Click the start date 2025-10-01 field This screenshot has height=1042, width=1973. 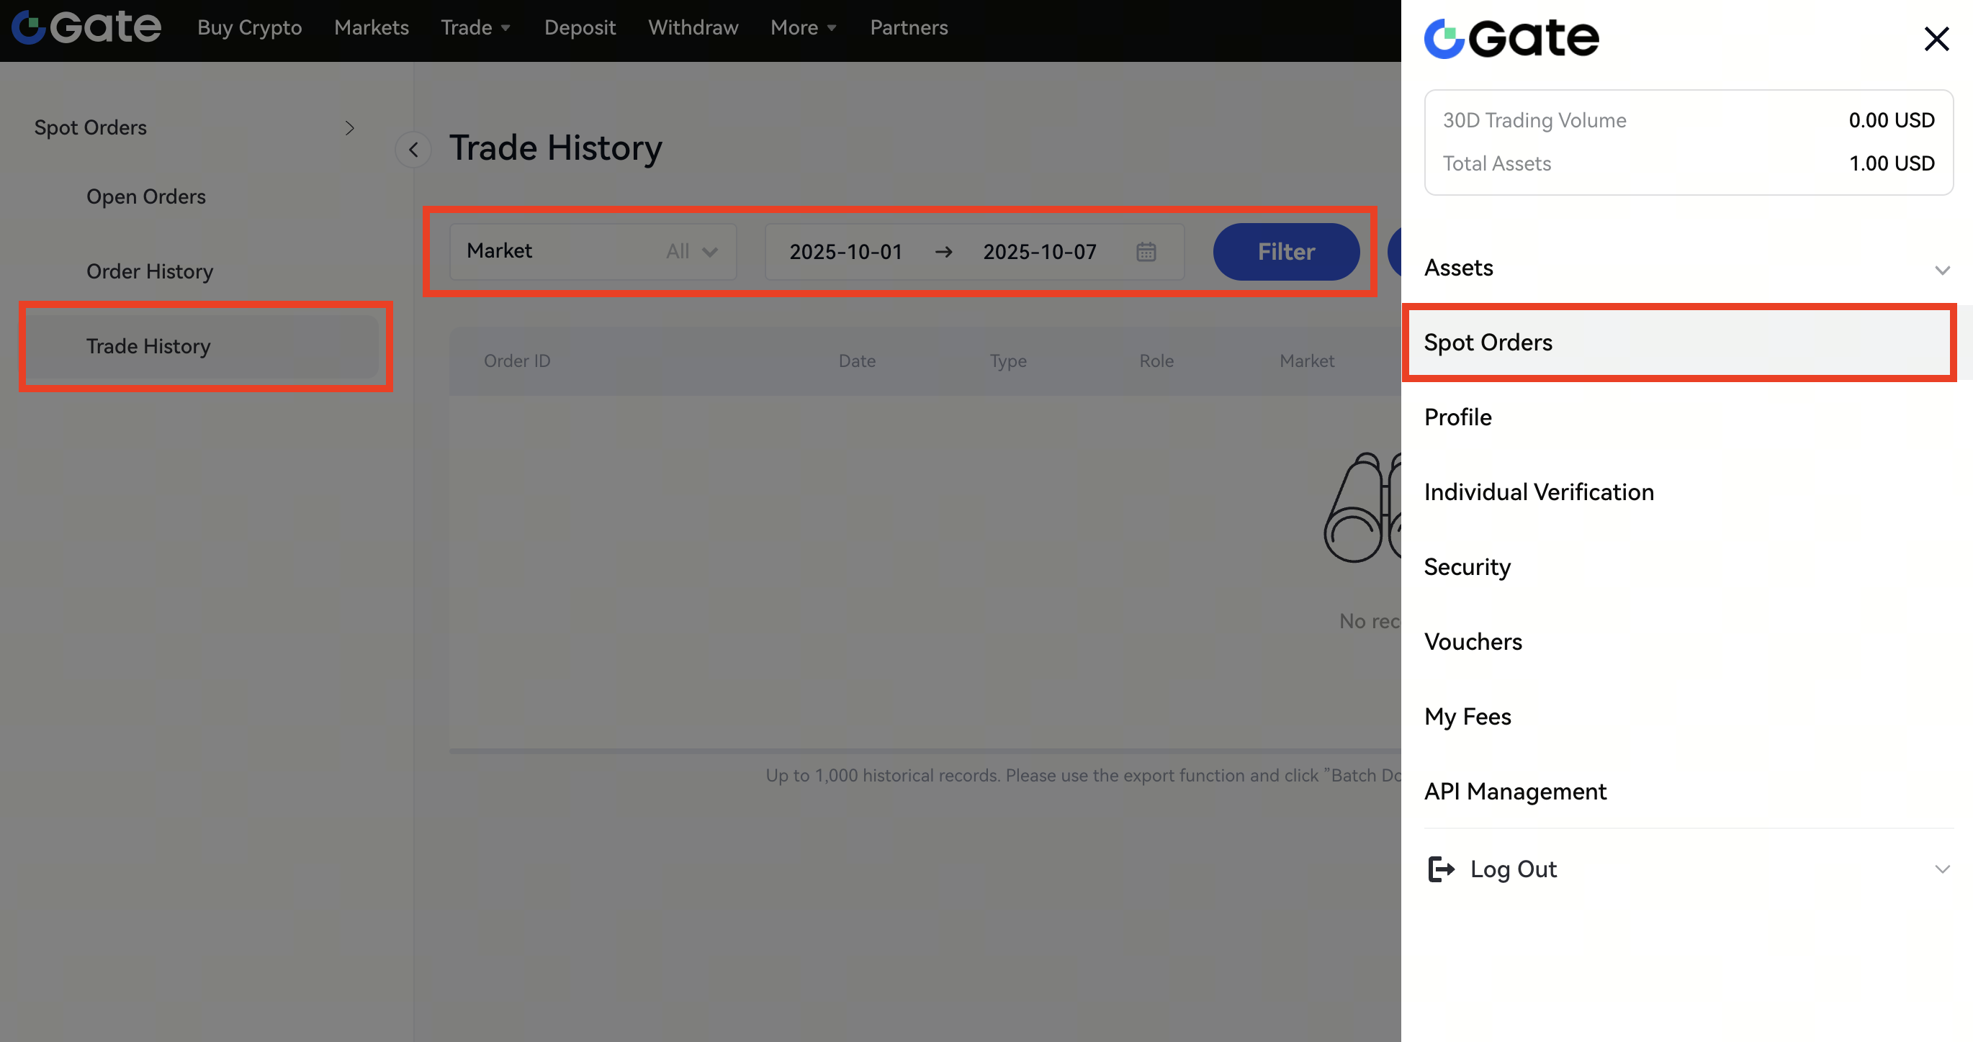[x=845, y=252]
